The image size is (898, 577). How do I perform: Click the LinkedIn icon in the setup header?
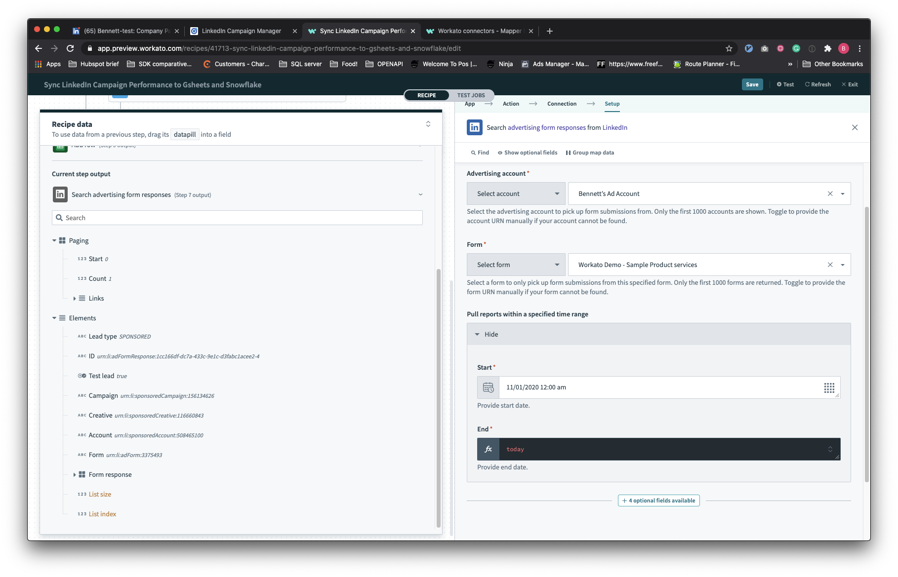point(474,127)
